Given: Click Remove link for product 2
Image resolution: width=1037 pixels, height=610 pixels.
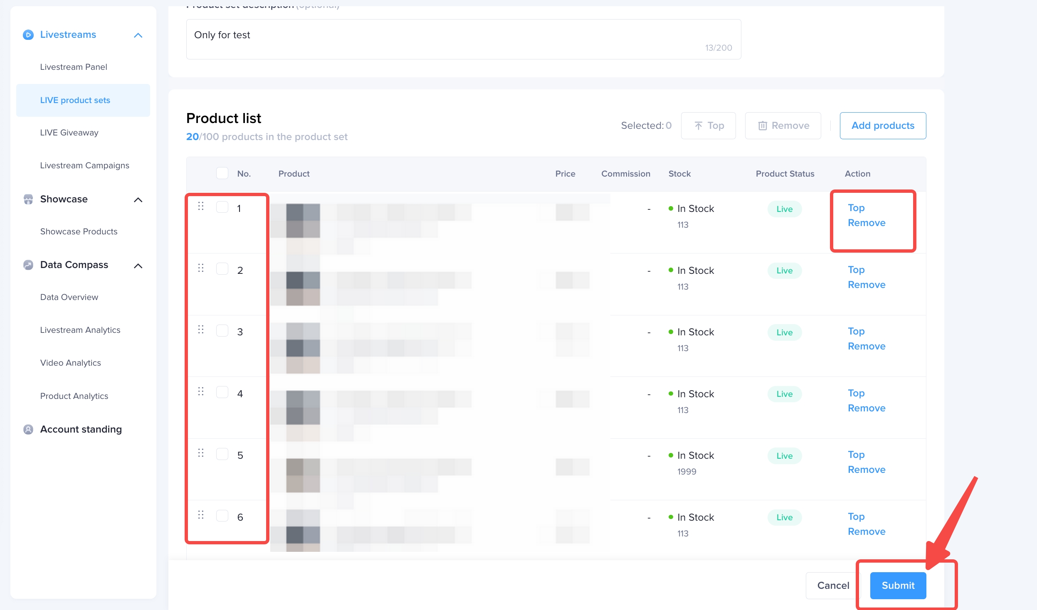Looking at the screenshot, I should pyautogui.click(x=866, y=285).
